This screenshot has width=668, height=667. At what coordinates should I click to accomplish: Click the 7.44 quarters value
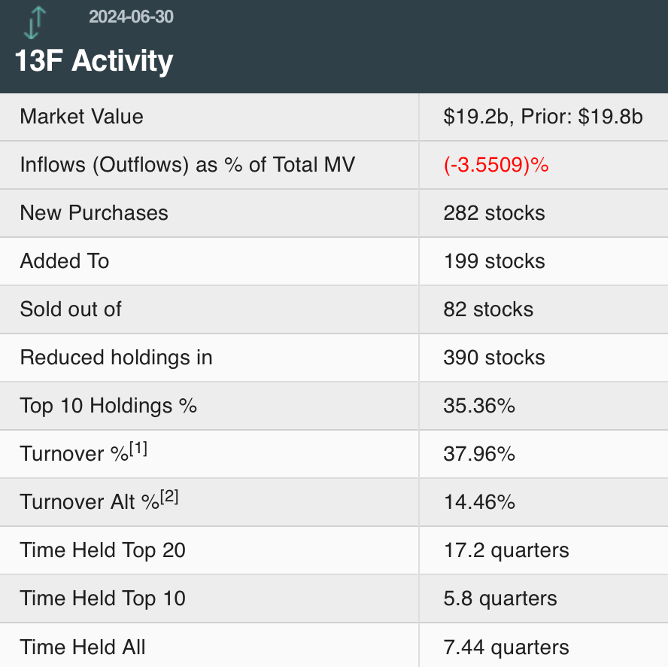point(506,647)
